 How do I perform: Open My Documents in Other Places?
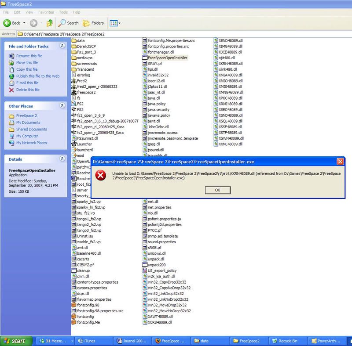[x=28, y=123]
